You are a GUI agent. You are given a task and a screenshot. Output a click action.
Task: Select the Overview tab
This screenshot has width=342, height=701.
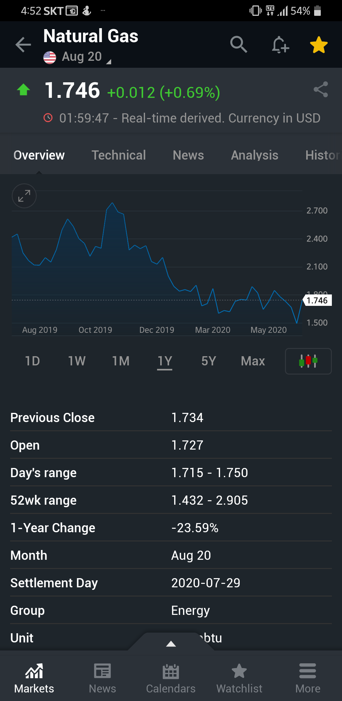pyautogui.click(x=39, y=155)
